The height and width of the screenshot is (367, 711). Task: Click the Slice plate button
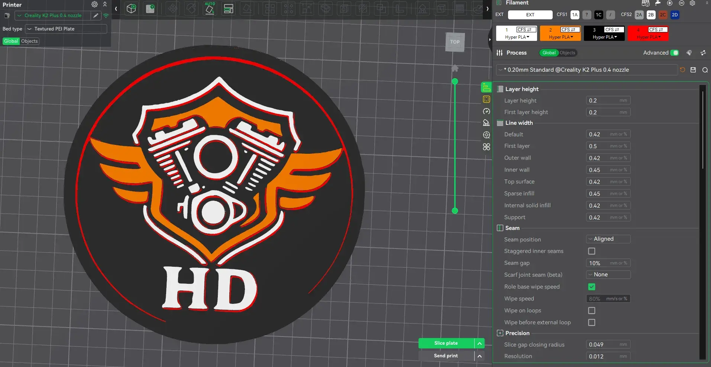(x=446, y=343)
